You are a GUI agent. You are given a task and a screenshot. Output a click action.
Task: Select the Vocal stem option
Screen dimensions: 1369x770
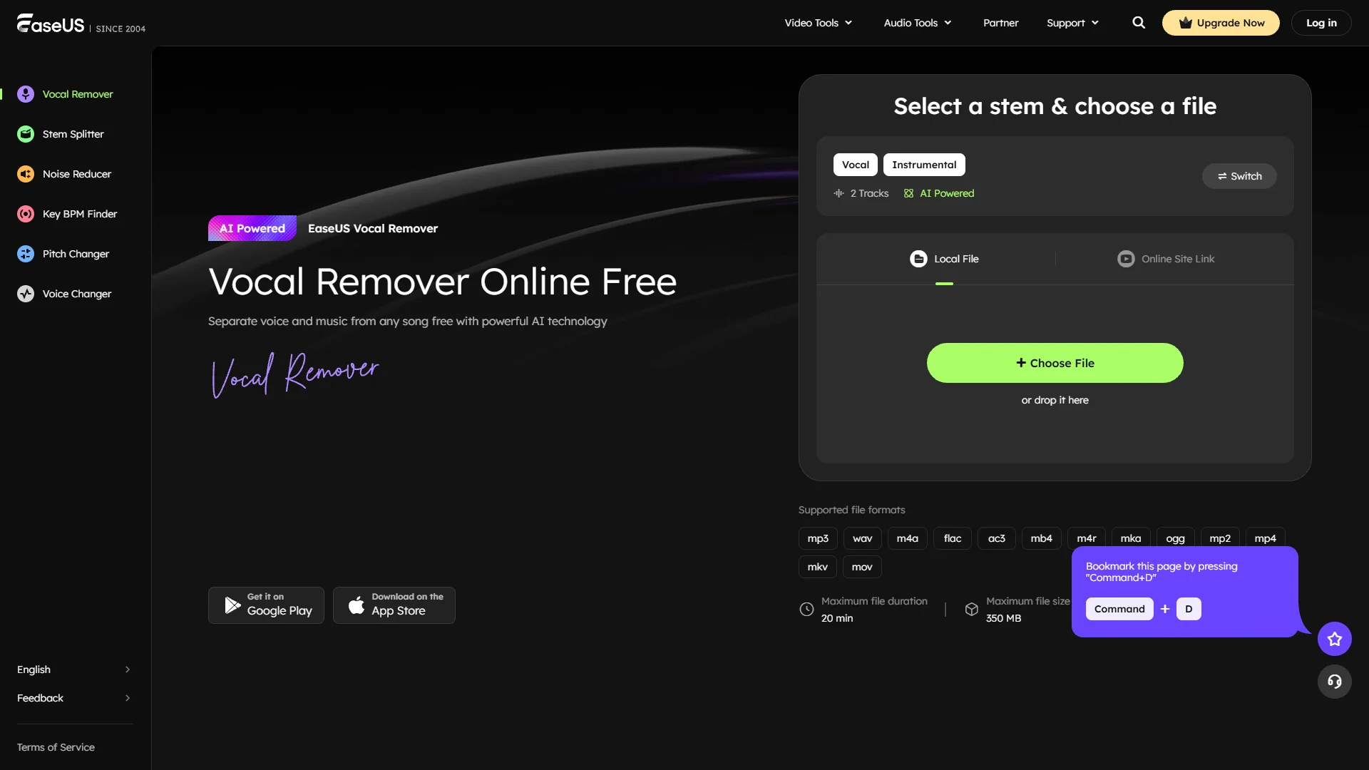click(x=855, y=164)
